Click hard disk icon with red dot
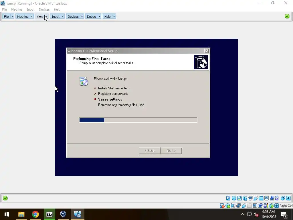This screenshot has height=220, width=293. 222,206
